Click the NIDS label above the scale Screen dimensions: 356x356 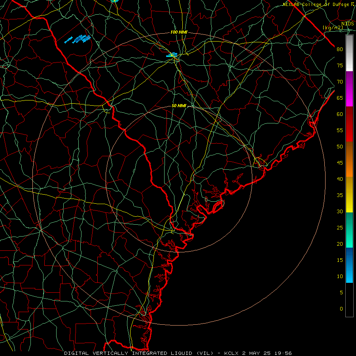coord(347,24)
